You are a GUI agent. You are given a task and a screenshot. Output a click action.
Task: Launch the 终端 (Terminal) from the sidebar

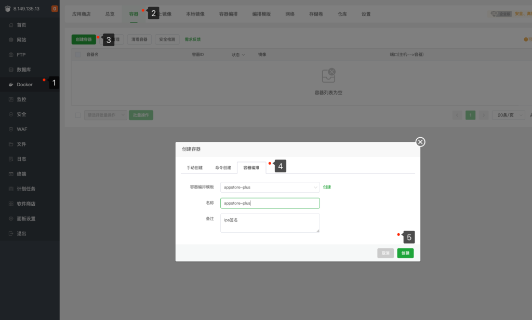click(x=23, y=173)
